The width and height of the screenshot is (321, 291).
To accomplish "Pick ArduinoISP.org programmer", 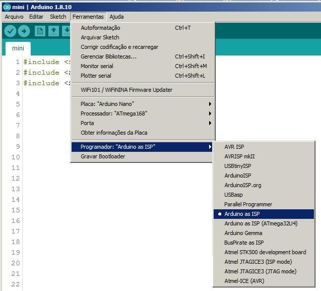I will [264, 185].
